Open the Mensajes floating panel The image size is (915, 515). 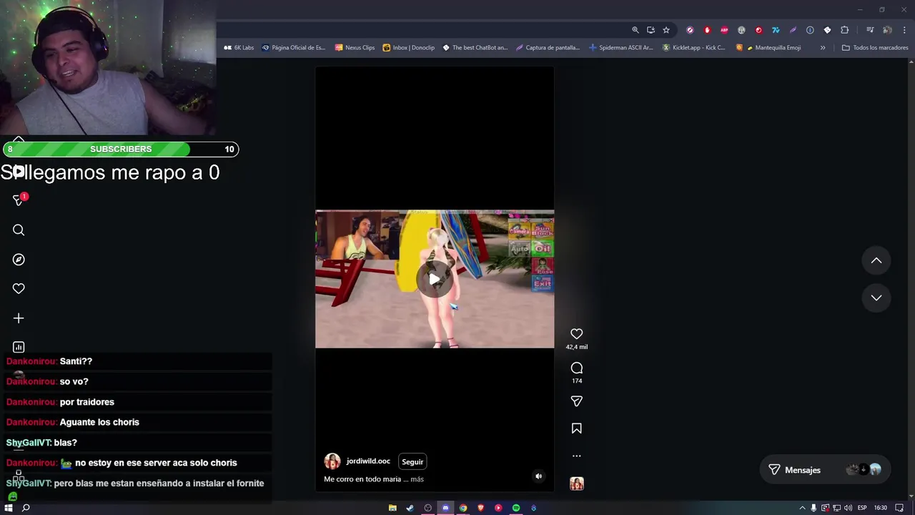point(825,470)
